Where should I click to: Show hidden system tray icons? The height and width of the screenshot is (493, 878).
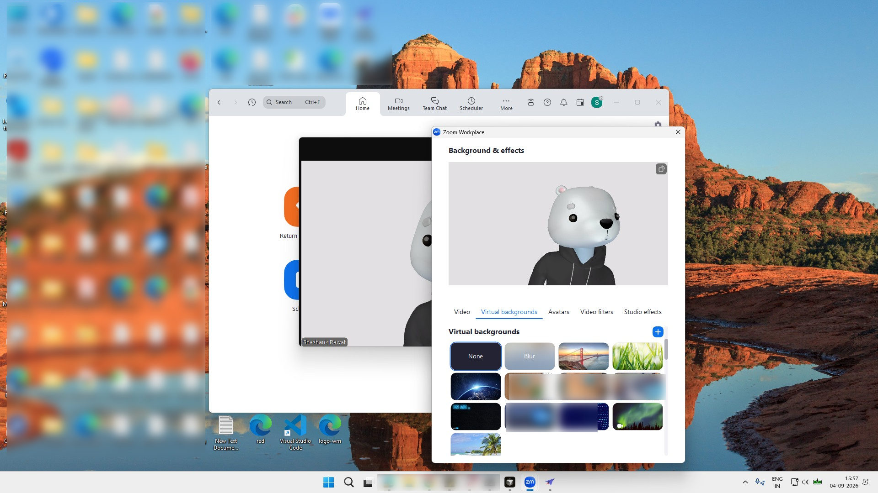[x=745, y=482]
